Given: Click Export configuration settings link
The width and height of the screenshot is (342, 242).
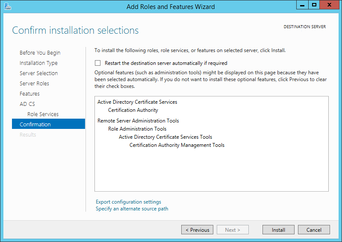Looking at the screenshot, I should coord(128,202).
